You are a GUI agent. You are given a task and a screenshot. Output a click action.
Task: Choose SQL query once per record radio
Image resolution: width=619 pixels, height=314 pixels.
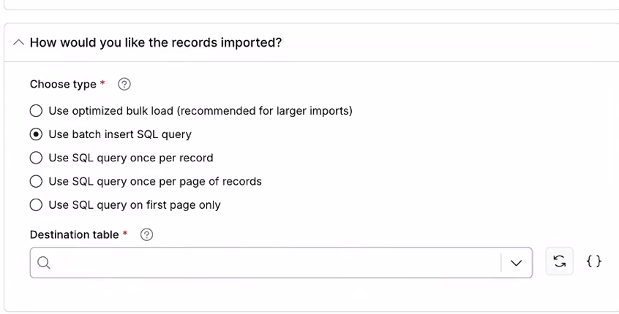[x=36, y=158]
